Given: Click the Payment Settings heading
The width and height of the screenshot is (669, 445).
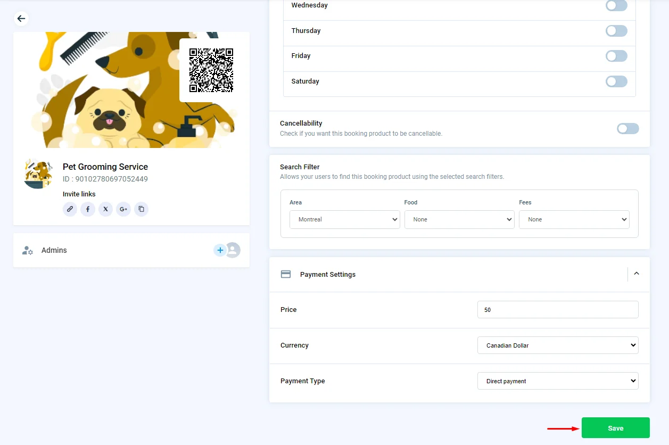Looking at the screenshot, I should pyautogui.click(x=328, y=275).
